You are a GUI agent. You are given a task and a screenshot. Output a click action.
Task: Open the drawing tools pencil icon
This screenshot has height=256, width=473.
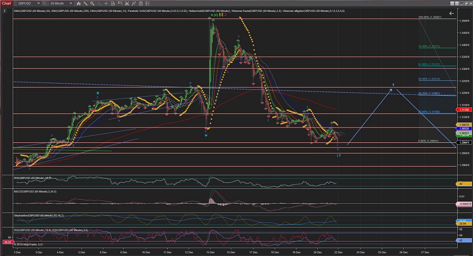coord(86,4)
